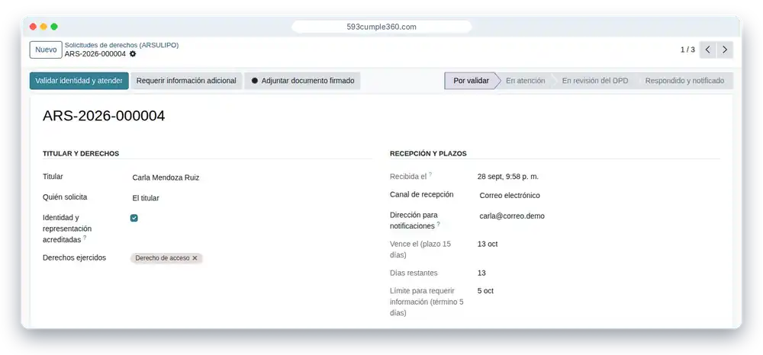Open Solicitudes de derechos (ARSULIPO) breadcrumb
The image size is (763, 355).
121,45
